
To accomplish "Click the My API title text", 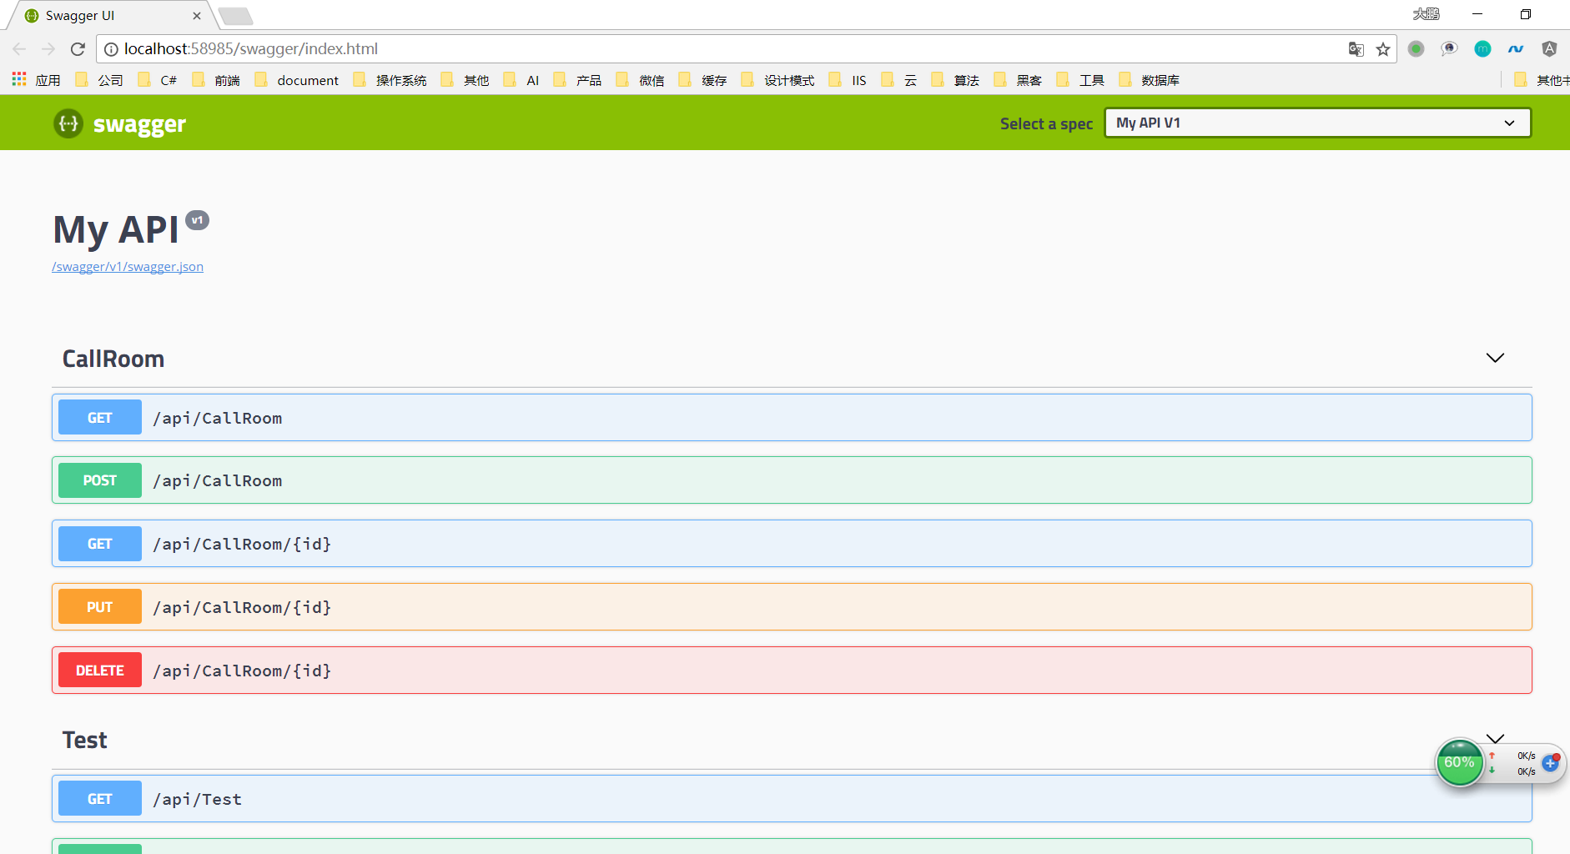I will [116, 229].
